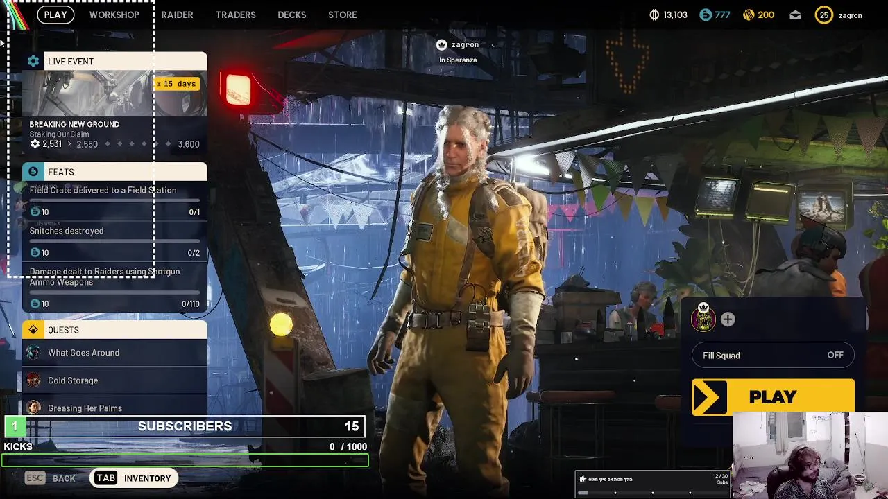Viewport: 888px width, 499px height.
Task: Open the PLAY tab in top navigation
Action: pos(55,15)
